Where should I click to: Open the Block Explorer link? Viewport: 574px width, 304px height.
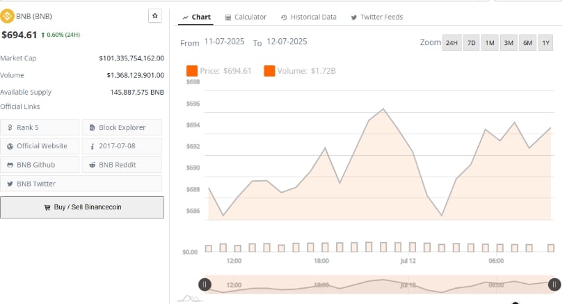[x=122, y=127]
